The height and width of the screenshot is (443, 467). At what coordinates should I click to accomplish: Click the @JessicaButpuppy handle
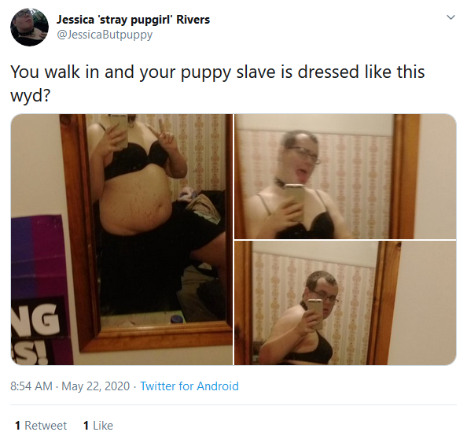coord(105,35)
